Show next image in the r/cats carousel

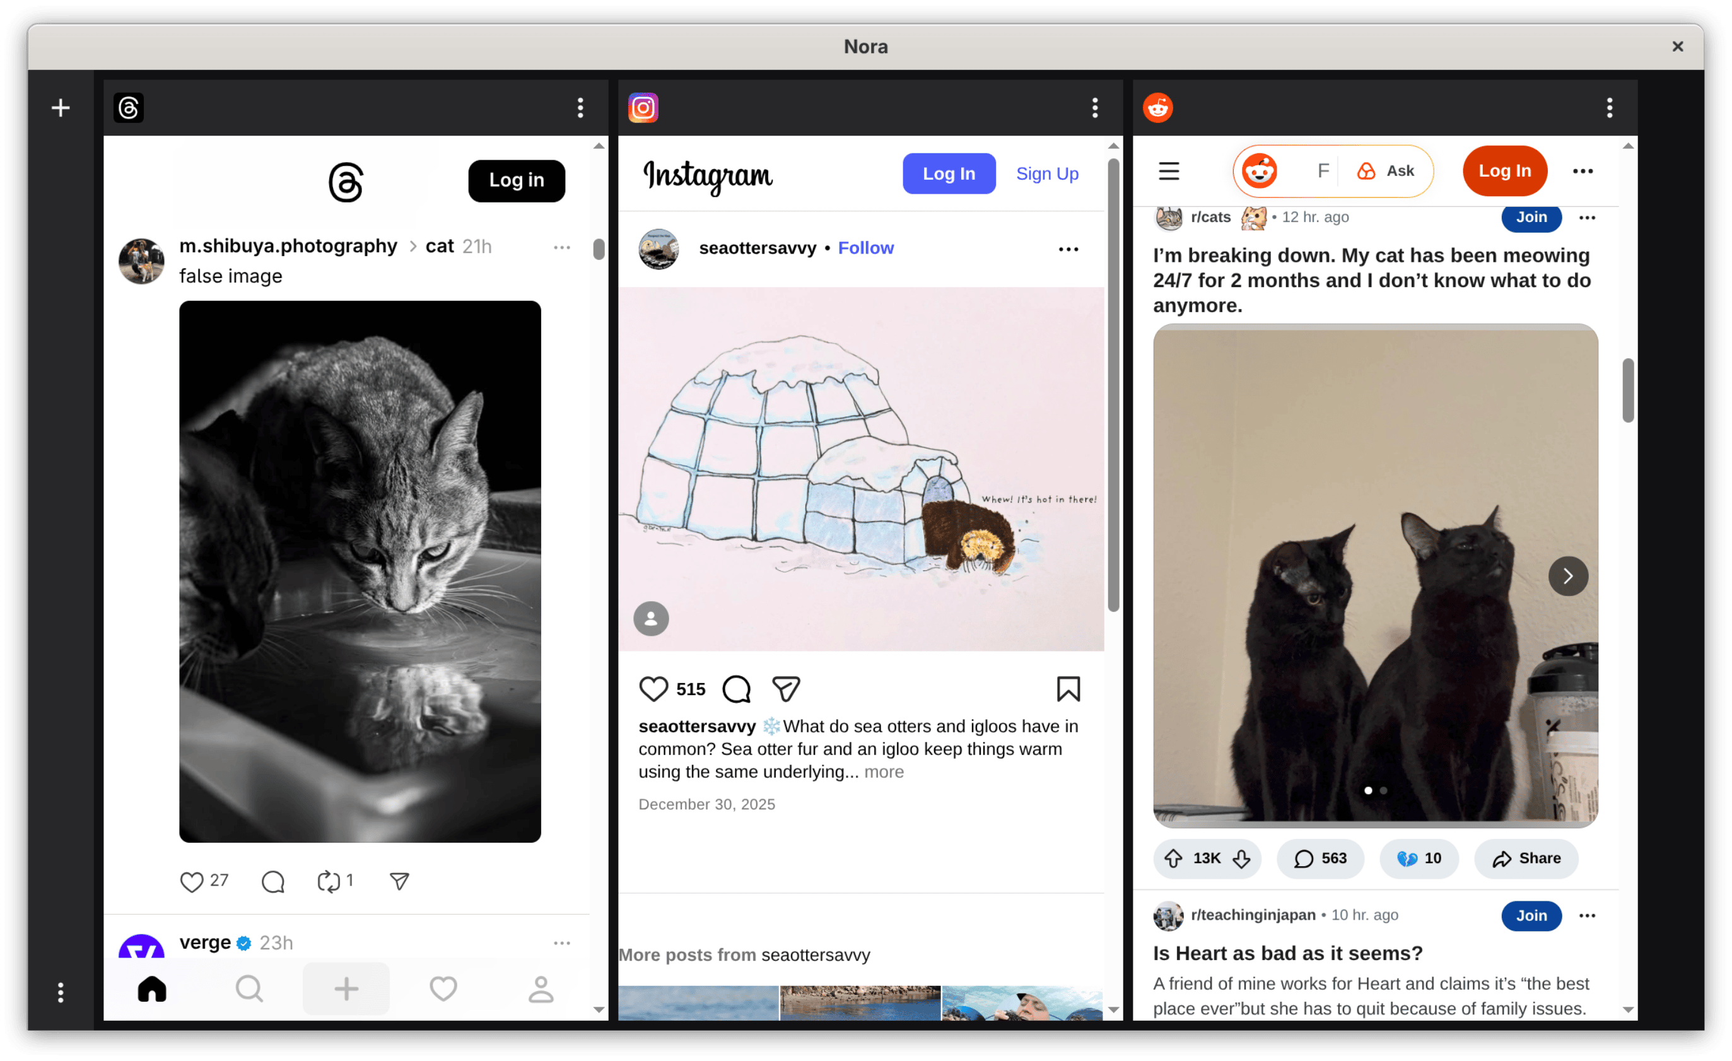(1568, 576)
